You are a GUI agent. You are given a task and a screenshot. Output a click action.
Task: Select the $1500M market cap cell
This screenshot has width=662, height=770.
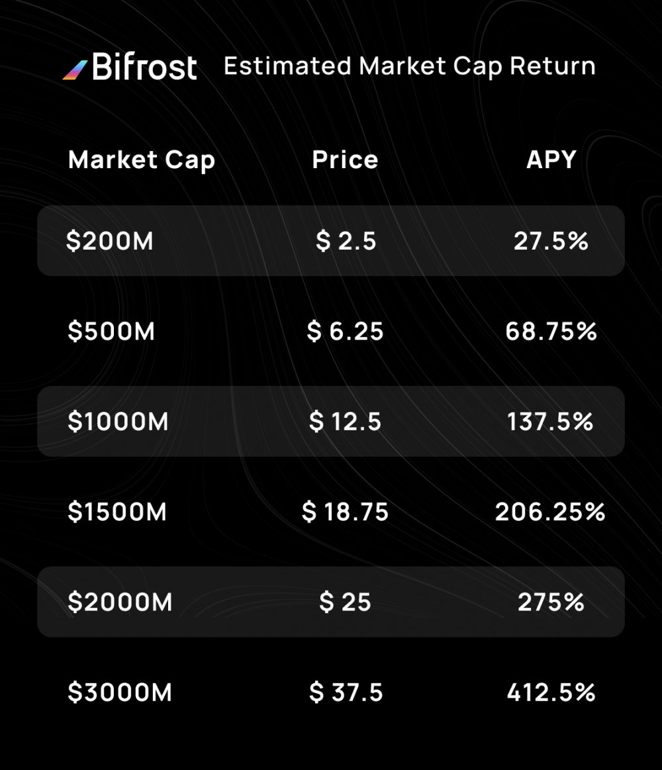[x=117, y=512]
